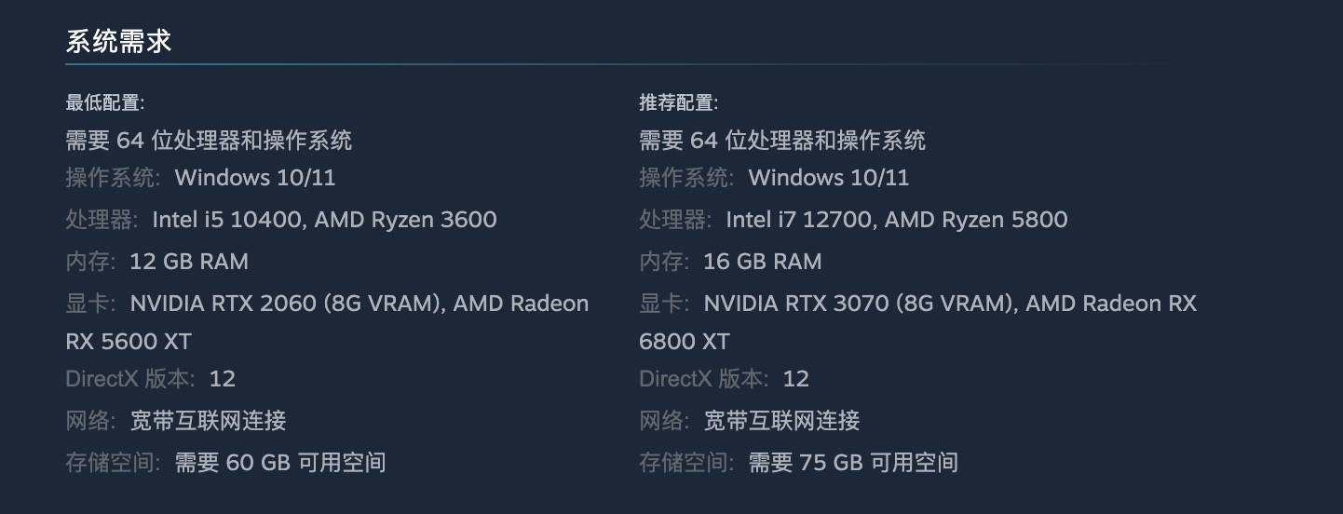Click the 16 GB RAM memory entry
This screenshot has height=514, width=1343.
pyautogui.click(x=763, y=262)
